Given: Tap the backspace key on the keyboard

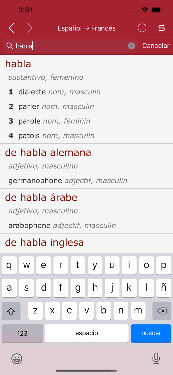Looking at the screenshot, I should click(x=162, y=311).
